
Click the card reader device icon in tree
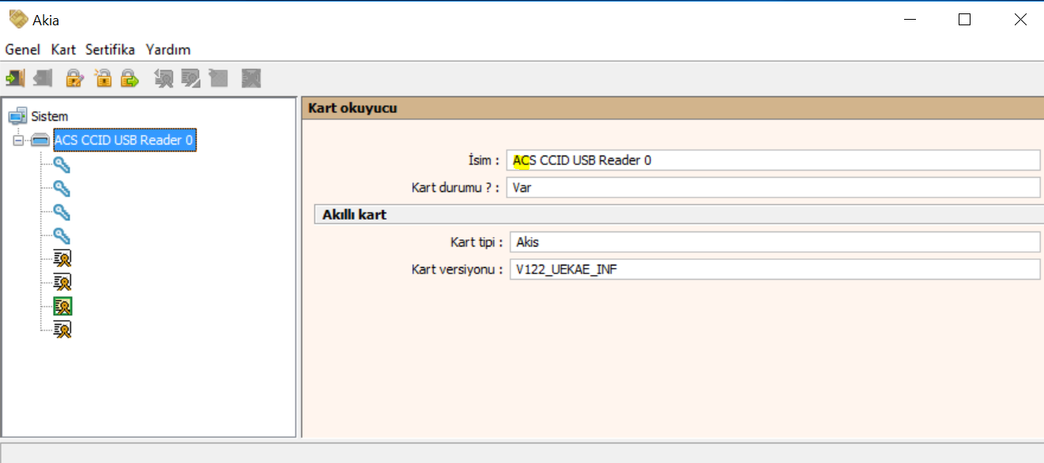click(x=40, y=141)
